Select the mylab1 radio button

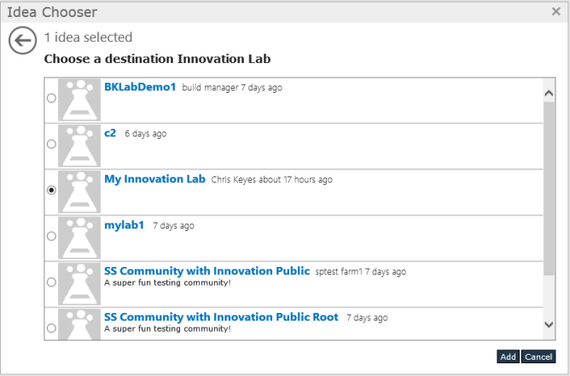pos(51,236)
